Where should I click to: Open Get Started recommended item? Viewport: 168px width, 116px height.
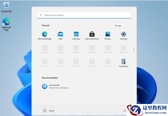(x=55, y=86)
